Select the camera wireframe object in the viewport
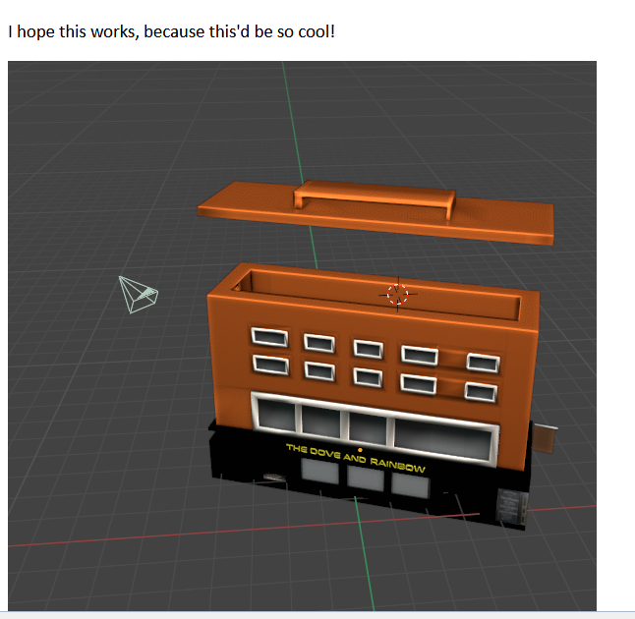The image size is (635, 619). 138,295
